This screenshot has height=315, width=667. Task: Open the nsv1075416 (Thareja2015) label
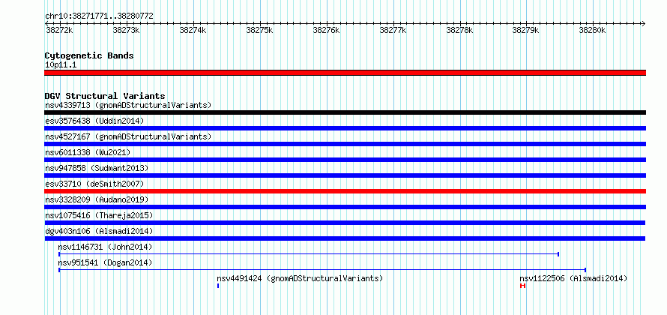99,215
